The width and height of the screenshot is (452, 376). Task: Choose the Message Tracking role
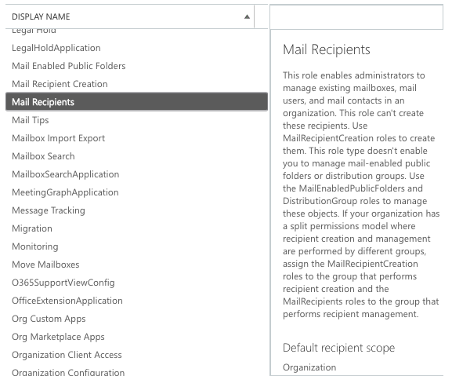136,210
